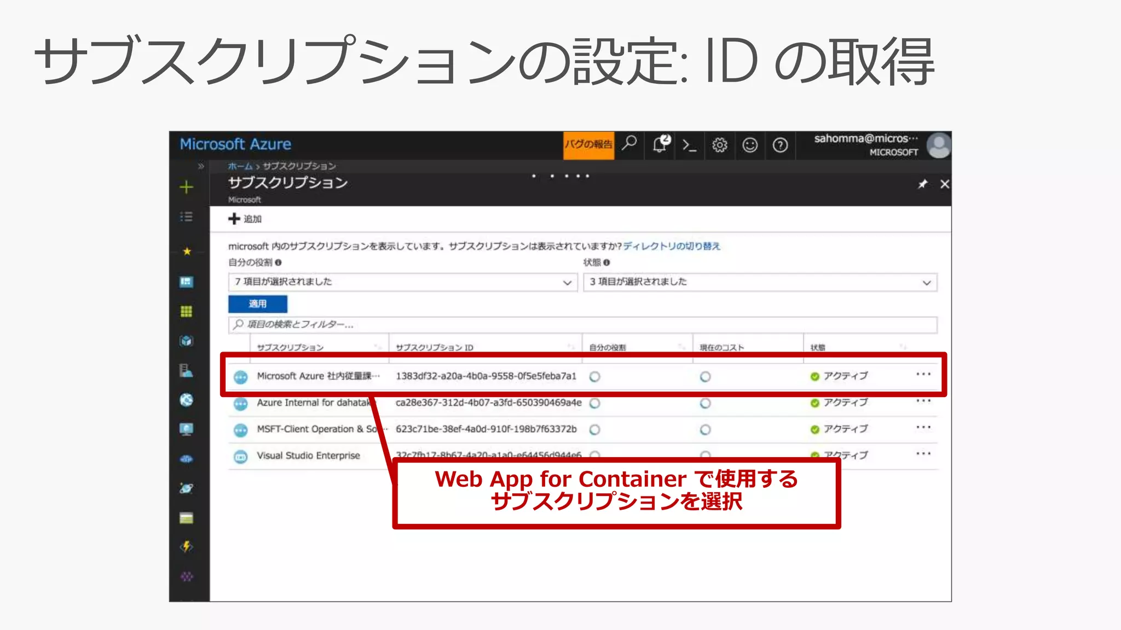Open the All services list icon
This screenshot has height=630, width=1121.
pos(187,217)
